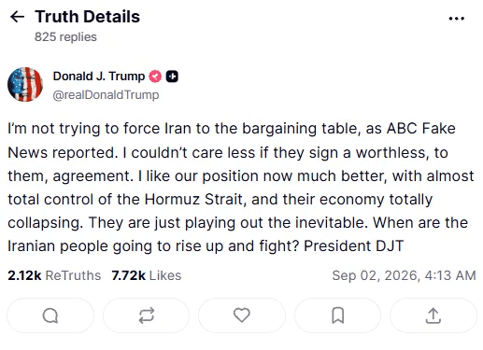Viewport: 483px width, 350px height.
Task: Open the three-dot more options menu
Action: point(457,19)
